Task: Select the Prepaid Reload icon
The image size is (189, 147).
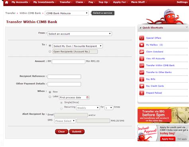Action: [x=142, y=93]
